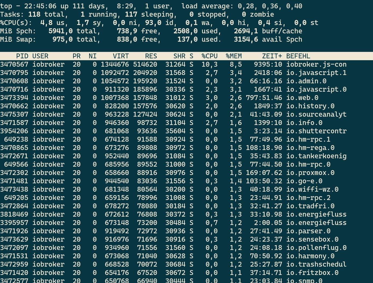Screen dimensions: 373x283
Task: Click the io.hm-rega.0 process name
Action: pos(310,148)
